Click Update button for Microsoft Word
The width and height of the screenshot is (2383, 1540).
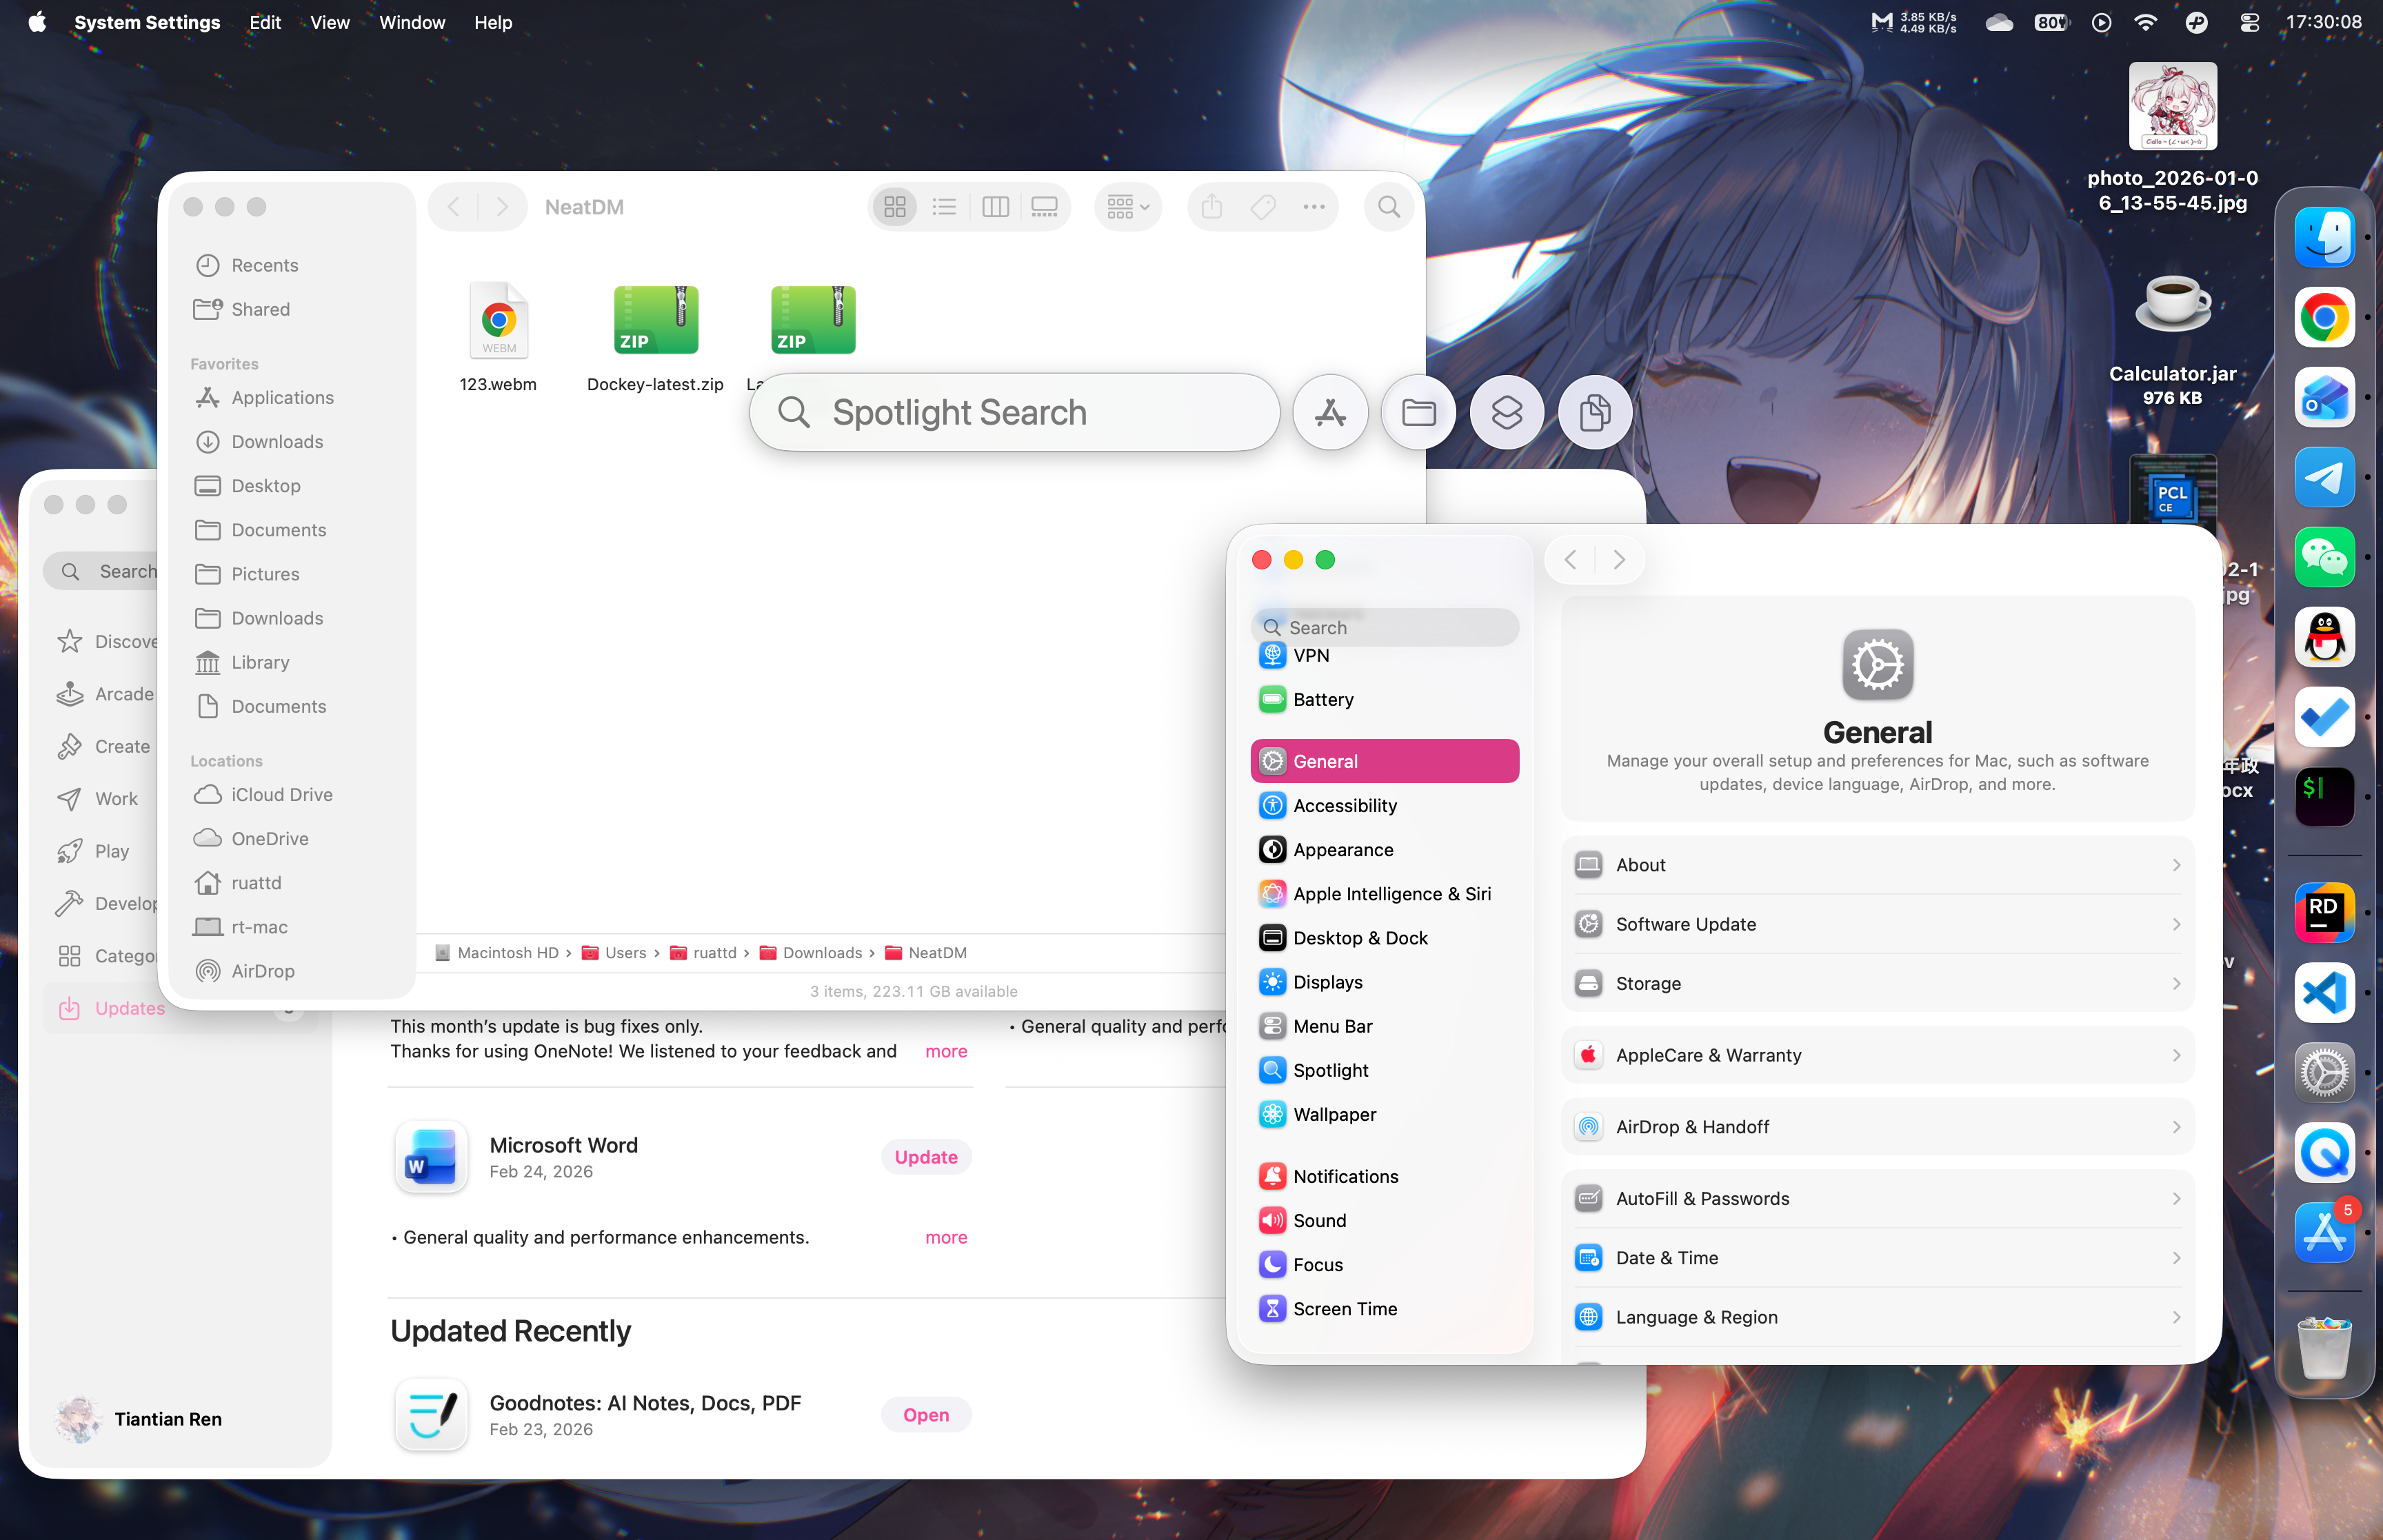click(x=925, y=1157)
